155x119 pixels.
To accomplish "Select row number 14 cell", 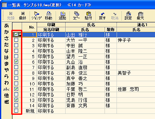I will [x=29, y=105].
